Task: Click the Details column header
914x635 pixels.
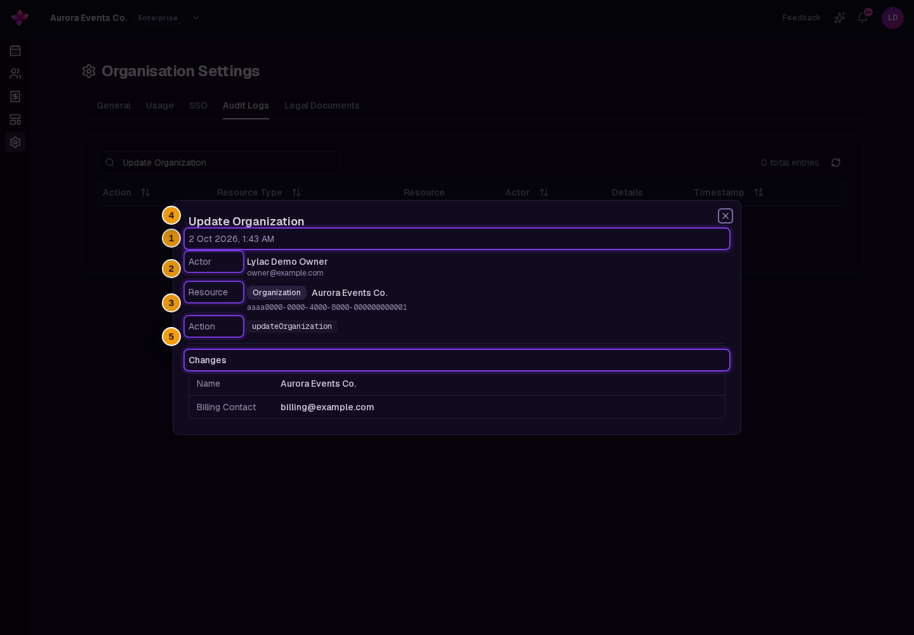Action: (627, 192)
